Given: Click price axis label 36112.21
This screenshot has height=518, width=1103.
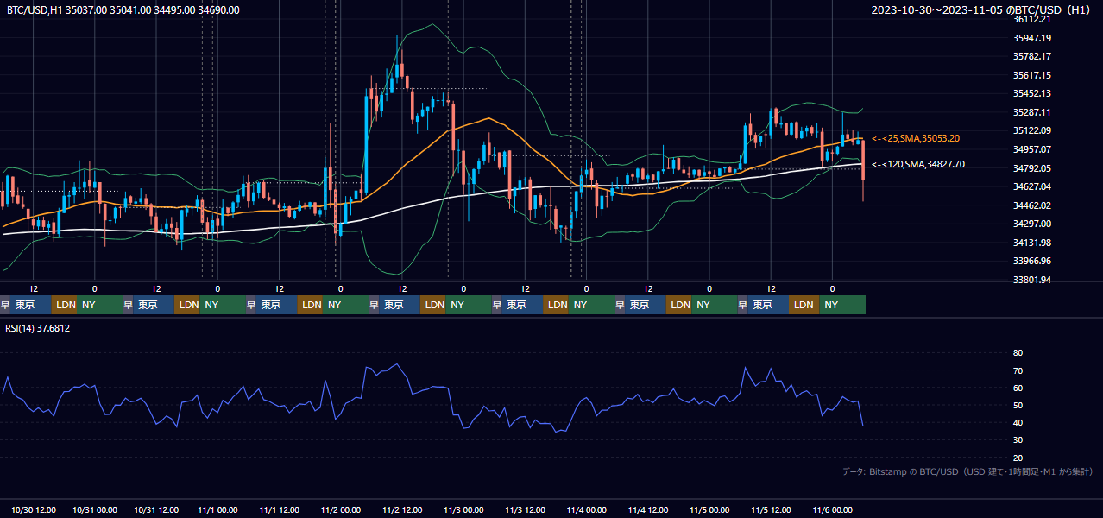Looking at the screenshot, I should click(1032, 19).
